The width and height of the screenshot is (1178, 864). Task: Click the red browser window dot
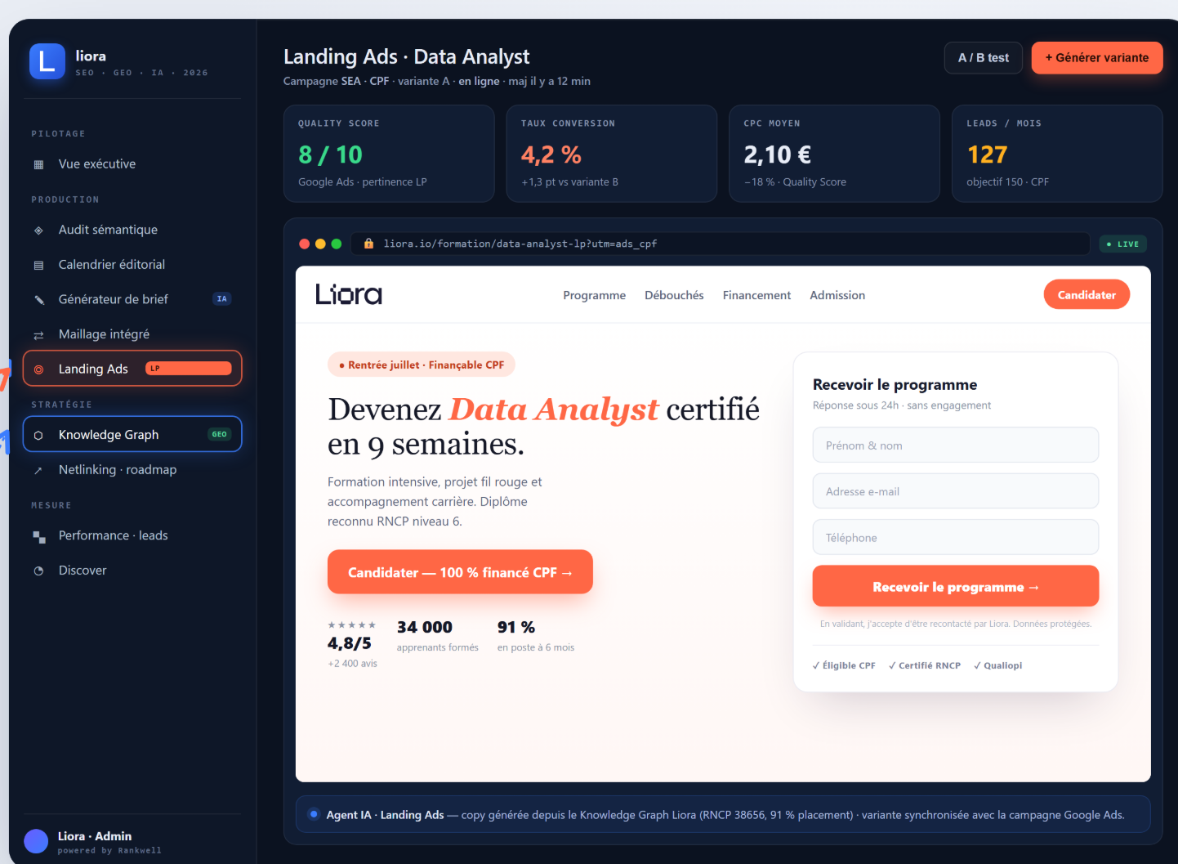(x=305, y=244)
